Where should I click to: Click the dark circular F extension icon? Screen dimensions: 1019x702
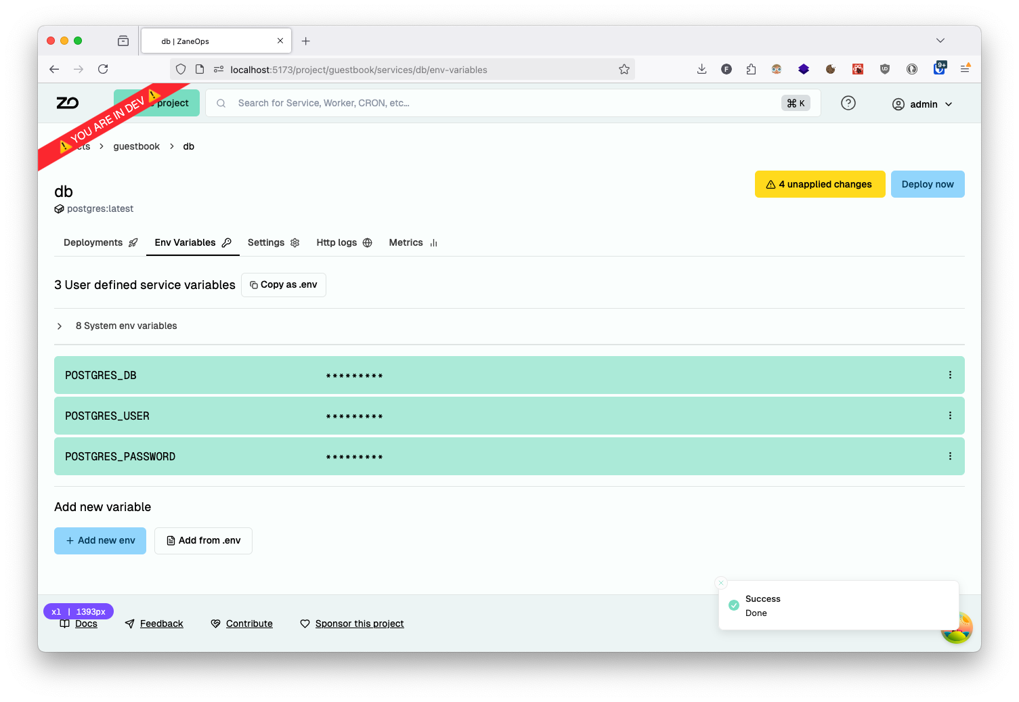727,69
